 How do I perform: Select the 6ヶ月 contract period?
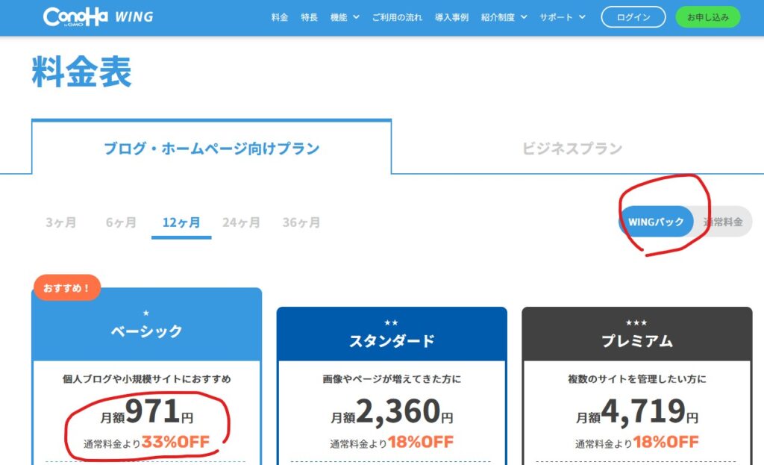click(x=121, y=222)
